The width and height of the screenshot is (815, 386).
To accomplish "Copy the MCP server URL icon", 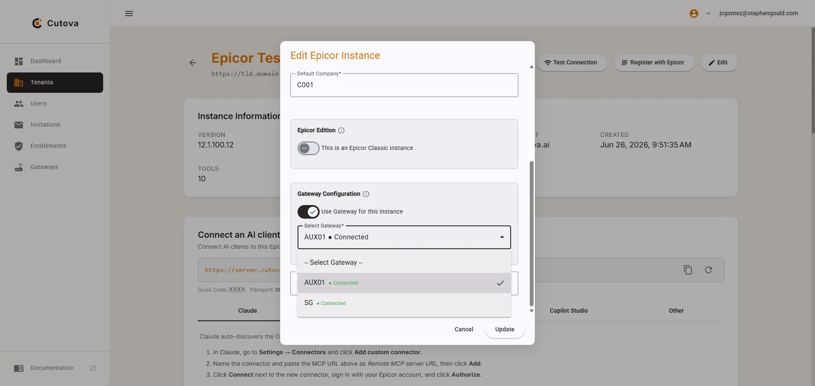I will (x=688, y=270).
